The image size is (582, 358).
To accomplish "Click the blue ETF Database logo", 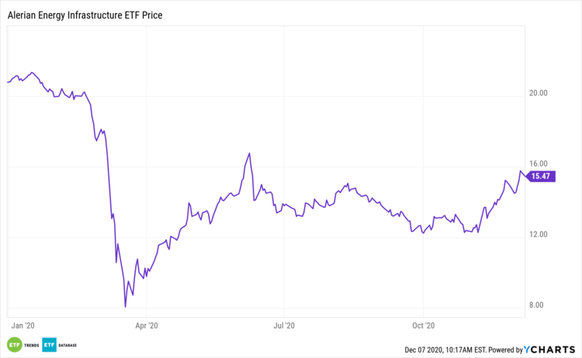I will click(x=50, y=344).
